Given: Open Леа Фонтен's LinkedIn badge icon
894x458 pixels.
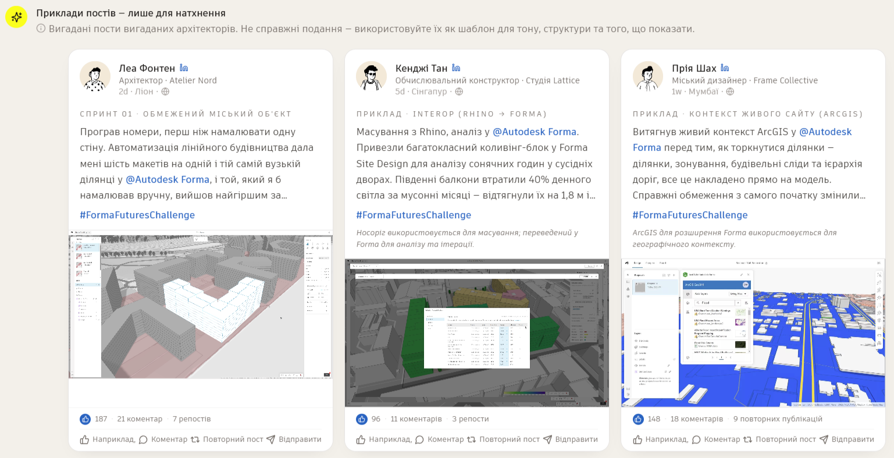Looking at the screenshot, I should click(184, 68).
